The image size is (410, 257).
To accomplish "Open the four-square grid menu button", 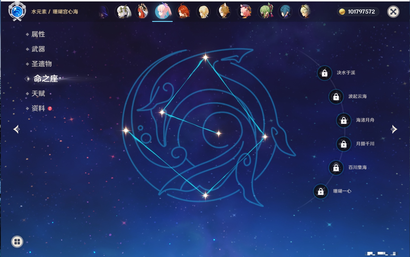I will (17, 242).
